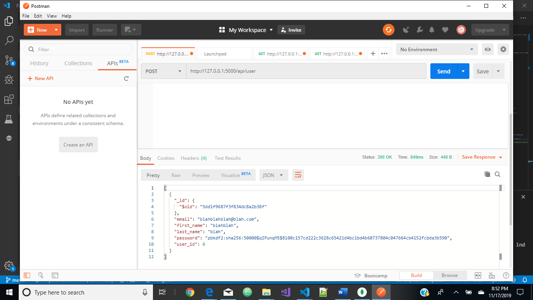Viewport: 533px width, 300px height.
Task: Open the Bootcamp link in status bar
Action: tap(371, 275)
